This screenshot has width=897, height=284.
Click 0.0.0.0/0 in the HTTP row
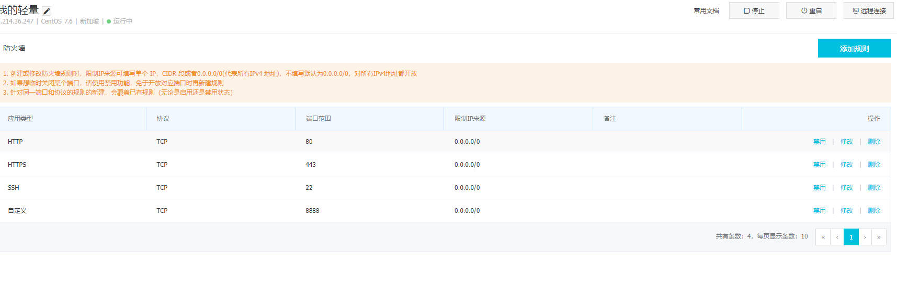click(467, 141)
